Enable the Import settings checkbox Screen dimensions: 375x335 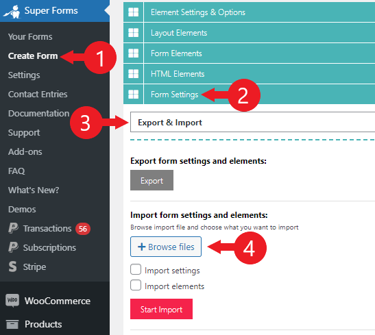click(136, 269)
